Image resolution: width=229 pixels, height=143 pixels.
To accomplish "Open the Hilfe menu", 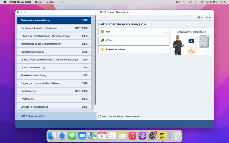I will point(60,2).
